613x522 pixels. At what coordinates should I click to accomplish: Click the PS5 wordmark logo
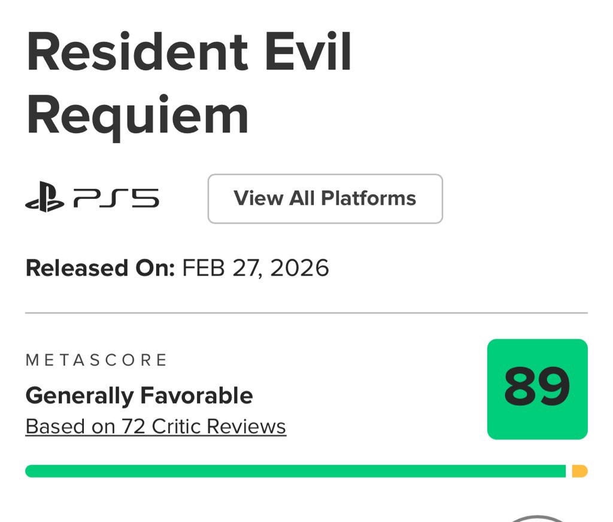point(116,198)
